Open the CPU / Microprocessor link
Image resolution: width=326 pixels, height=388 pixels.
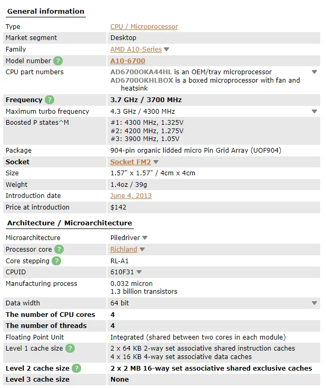144,26
